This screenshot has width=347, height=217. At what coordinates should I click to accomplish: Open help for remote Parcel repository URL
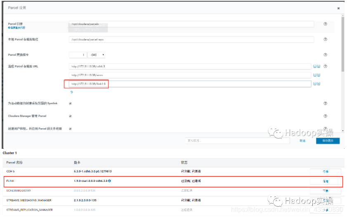[x=325, y=66]
